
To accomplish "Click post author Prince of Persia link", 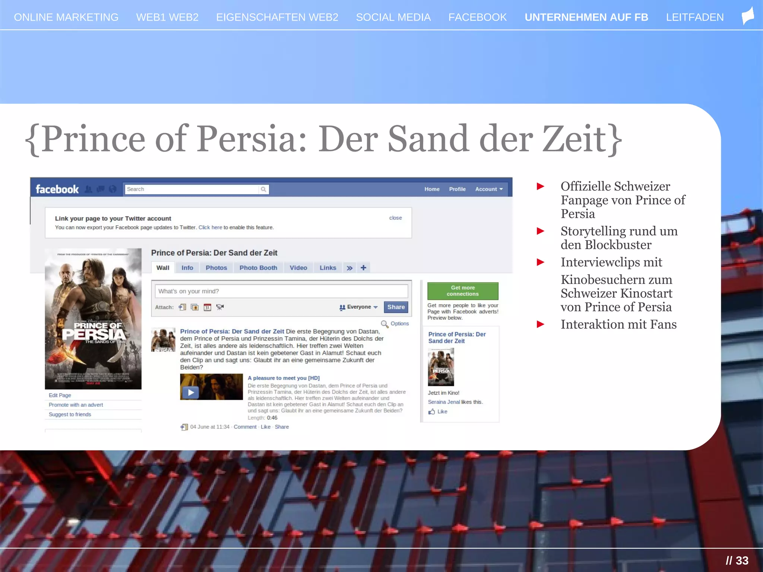I will click(x=232, y=331).
